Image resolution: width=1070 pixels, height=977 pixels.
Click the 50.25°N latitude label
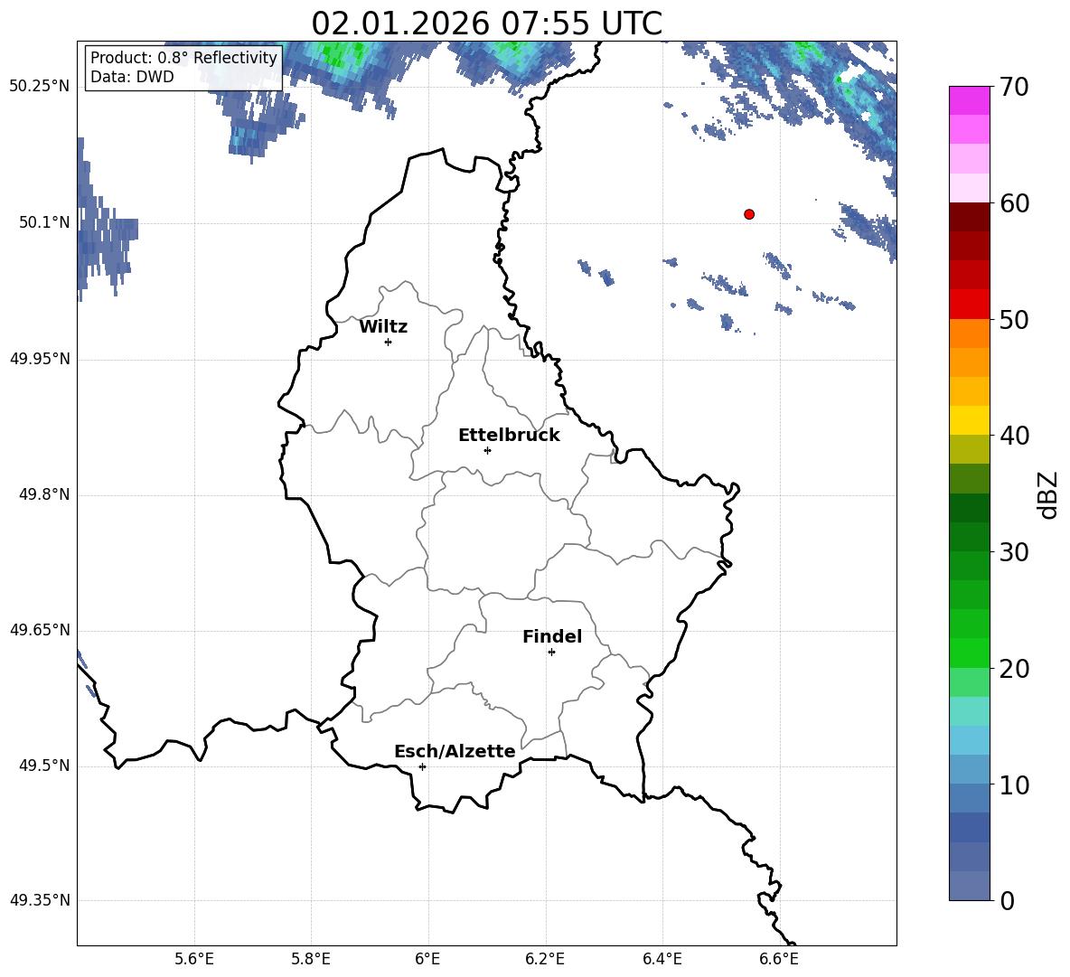coord(40,88)
